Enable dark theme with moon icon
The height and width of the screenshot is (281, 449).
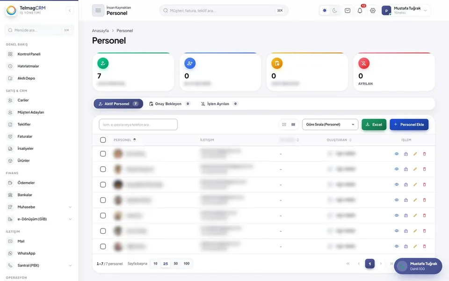pos(335,11)
